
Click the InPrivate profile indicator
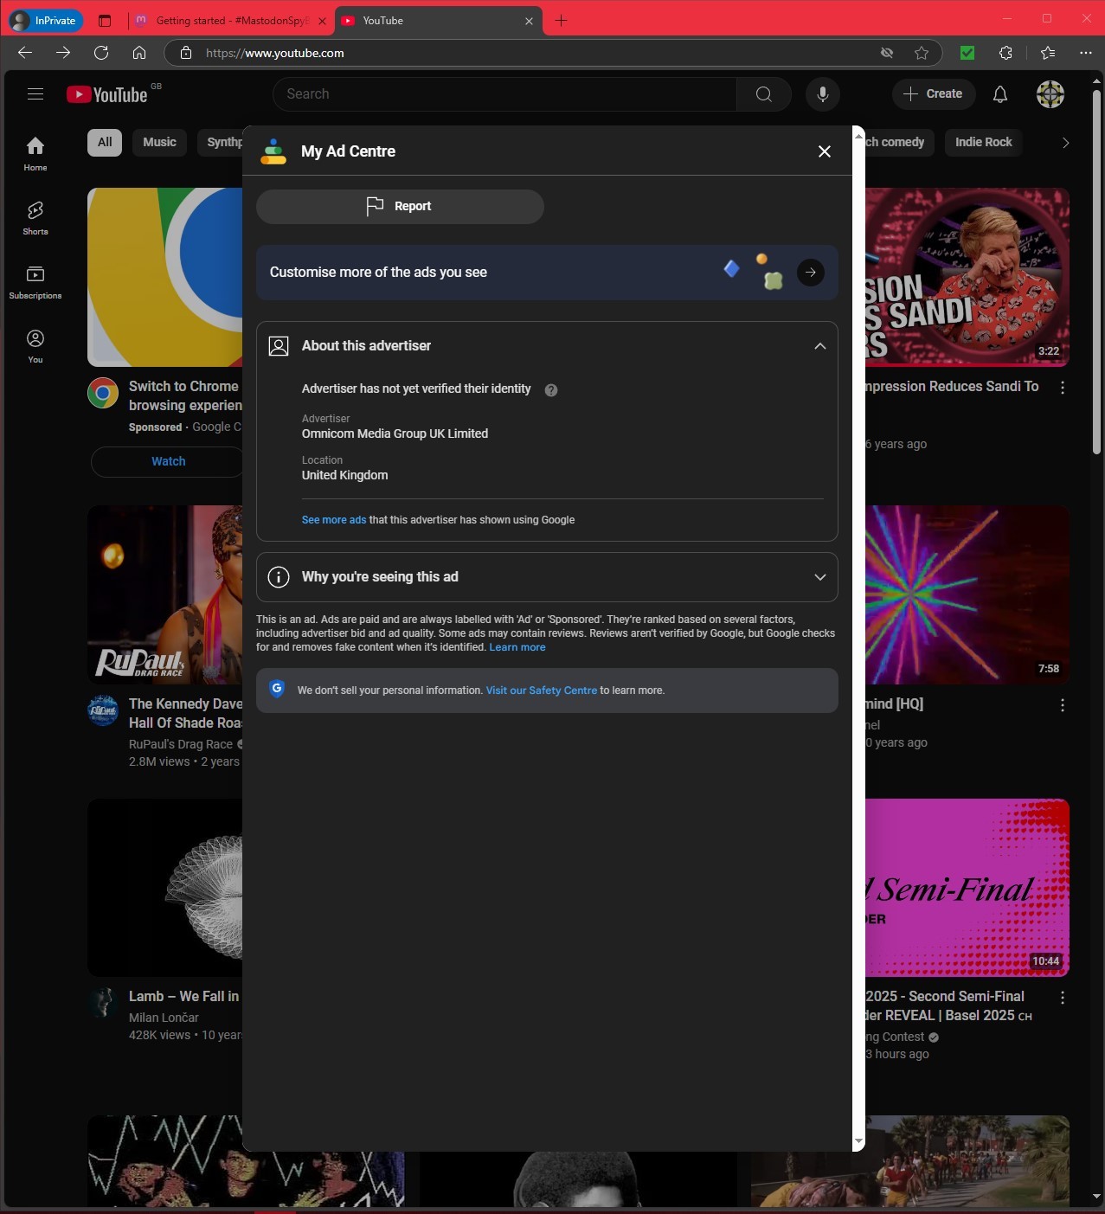pos(45,21)
